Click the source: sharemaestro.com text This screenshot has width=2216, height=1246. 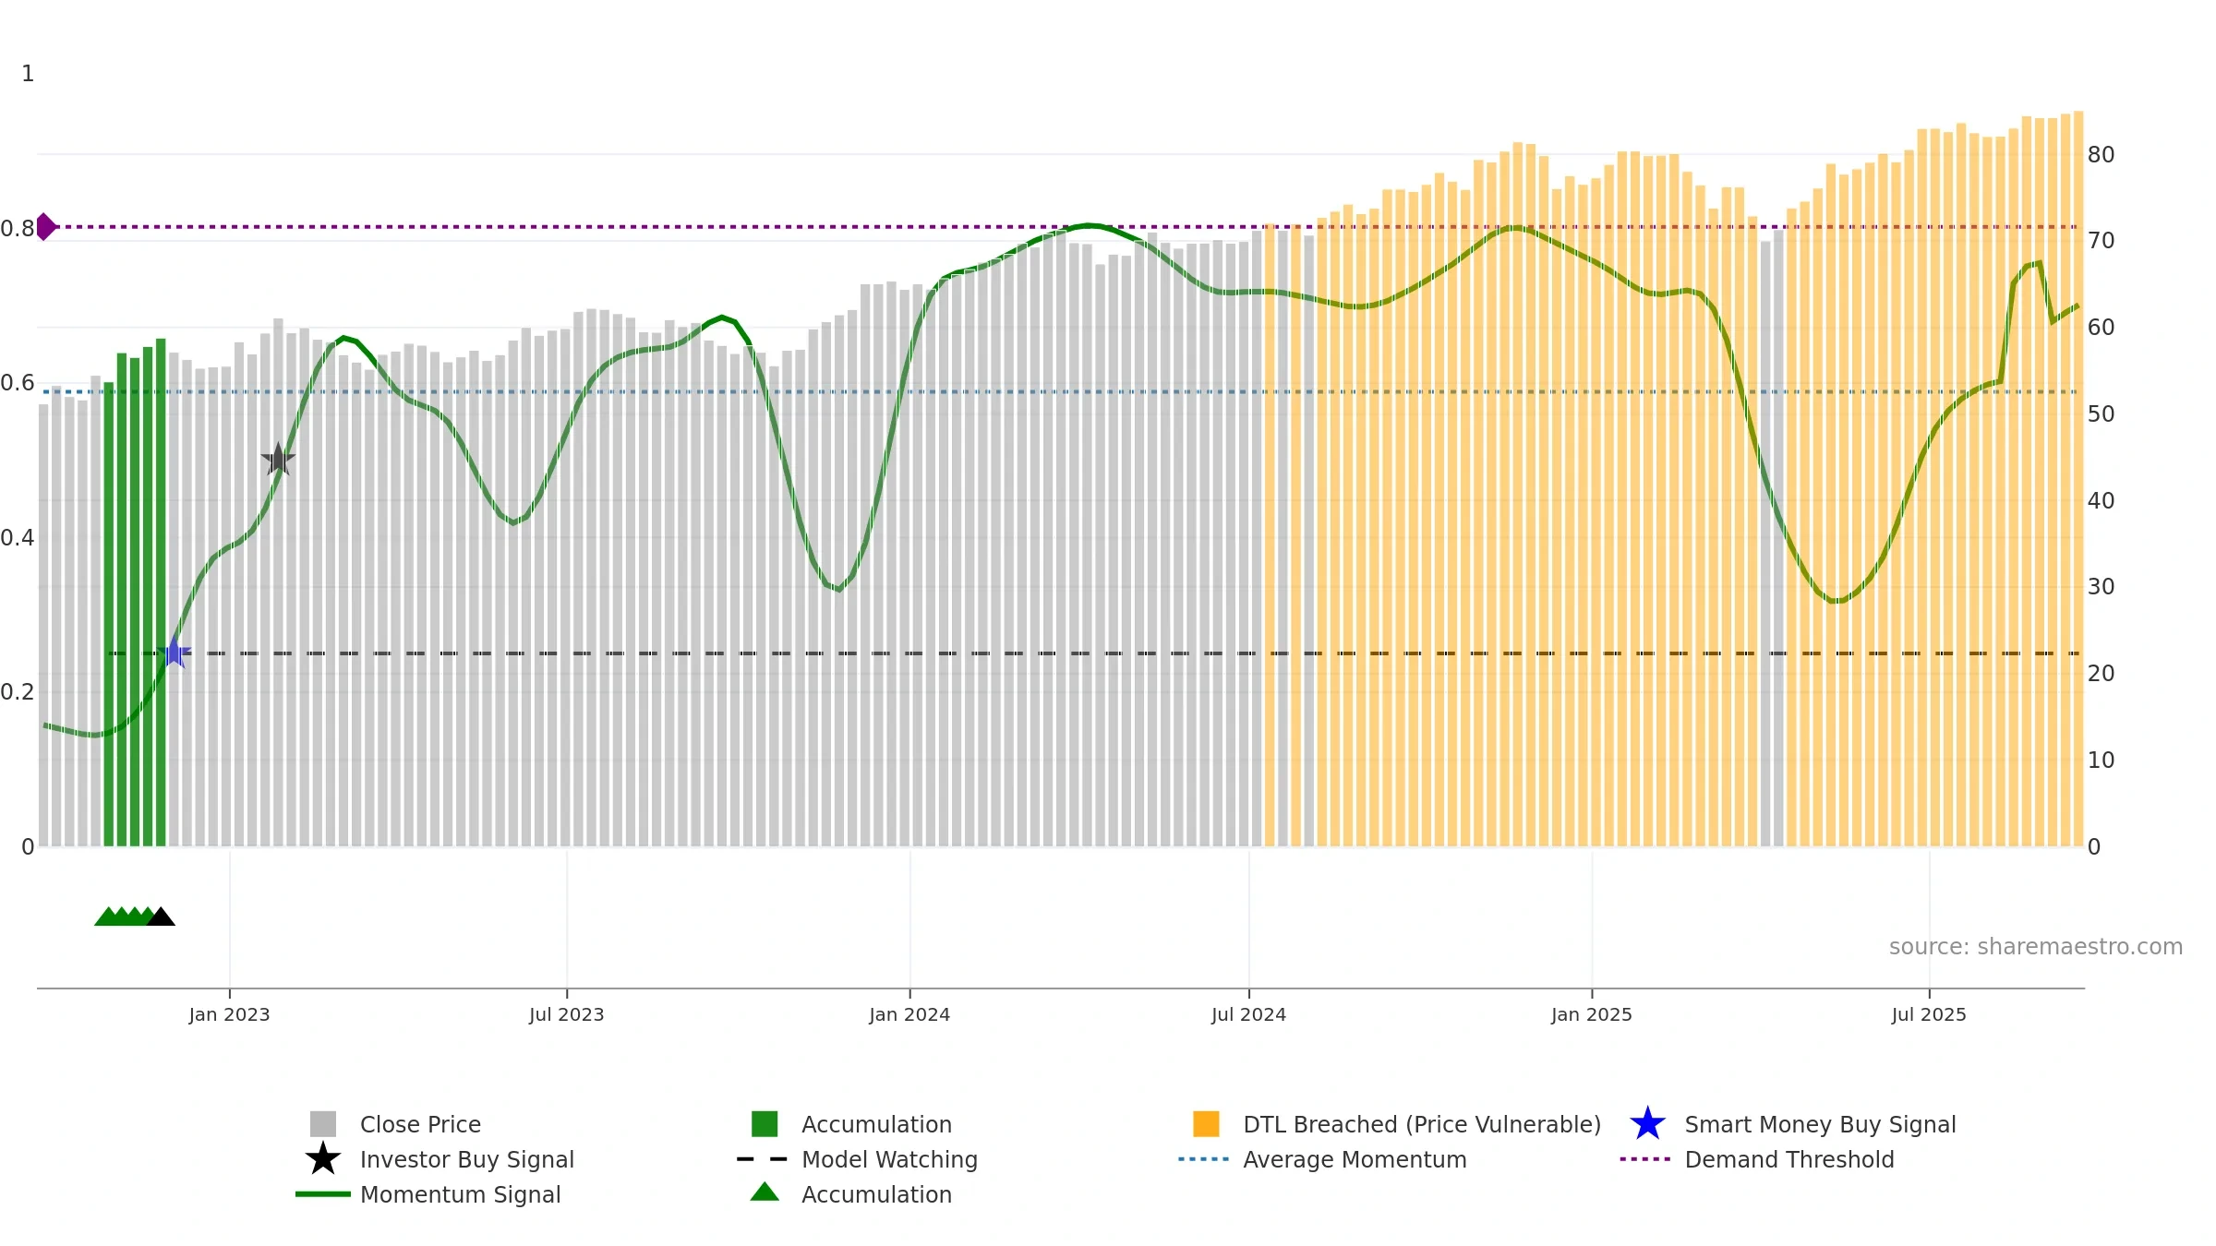point(2036,947)
